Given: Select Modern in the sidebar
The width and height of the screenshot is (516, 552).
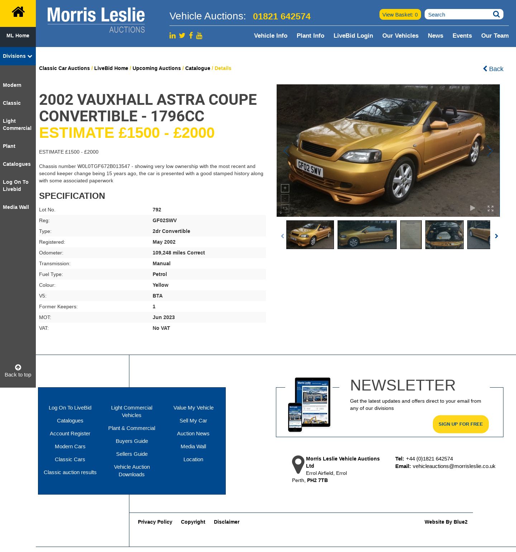Looking at the screenshot, I should pos(12,85).
